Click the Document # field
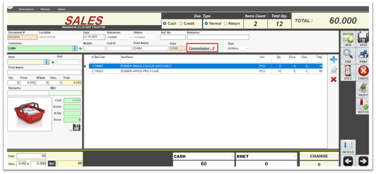The width and height of the screenshot is (376, 174). [x=22, y=37]
